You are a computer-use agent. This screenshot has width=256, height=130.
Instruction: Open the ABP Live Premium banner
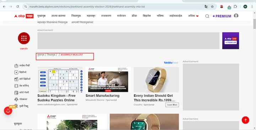230,40
